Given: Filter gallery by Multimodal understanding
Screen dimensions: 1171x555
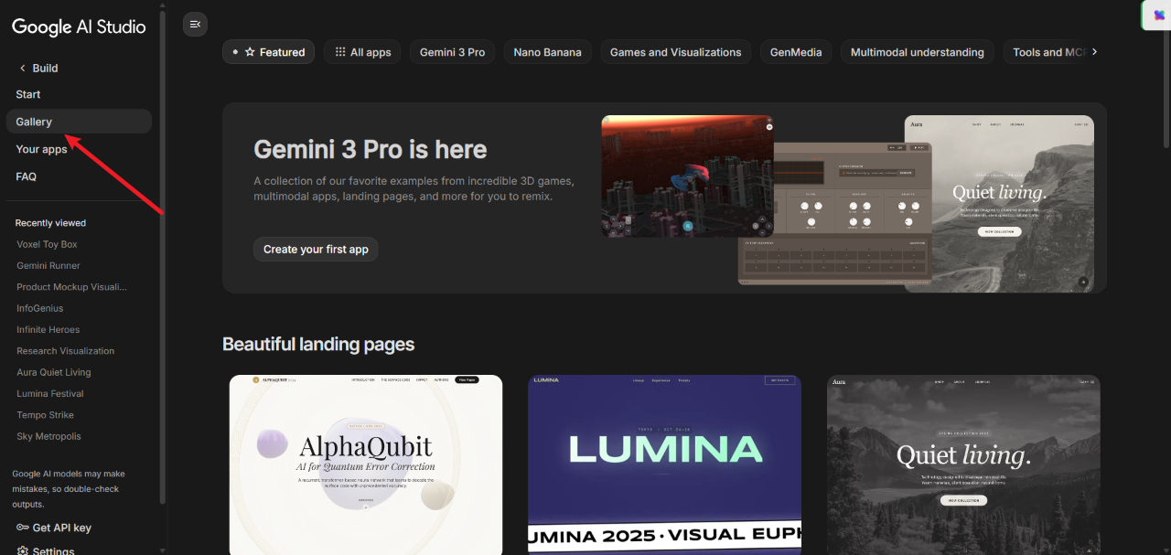Looking at the screenshot, I should pos(917,52).
